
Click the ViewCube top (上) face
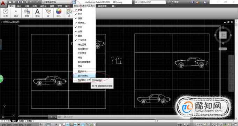tap(223, 35)
